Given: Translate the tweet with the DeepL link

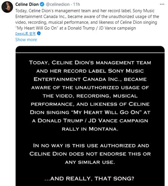Looking at the screenshot, I should pyautogui.click(x=25, y=33).
